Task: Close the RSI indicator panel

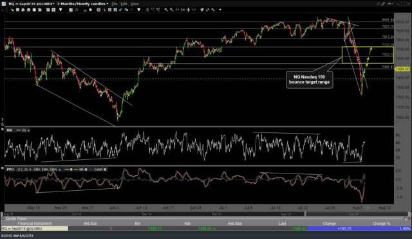Action: [x=3, y=130]
